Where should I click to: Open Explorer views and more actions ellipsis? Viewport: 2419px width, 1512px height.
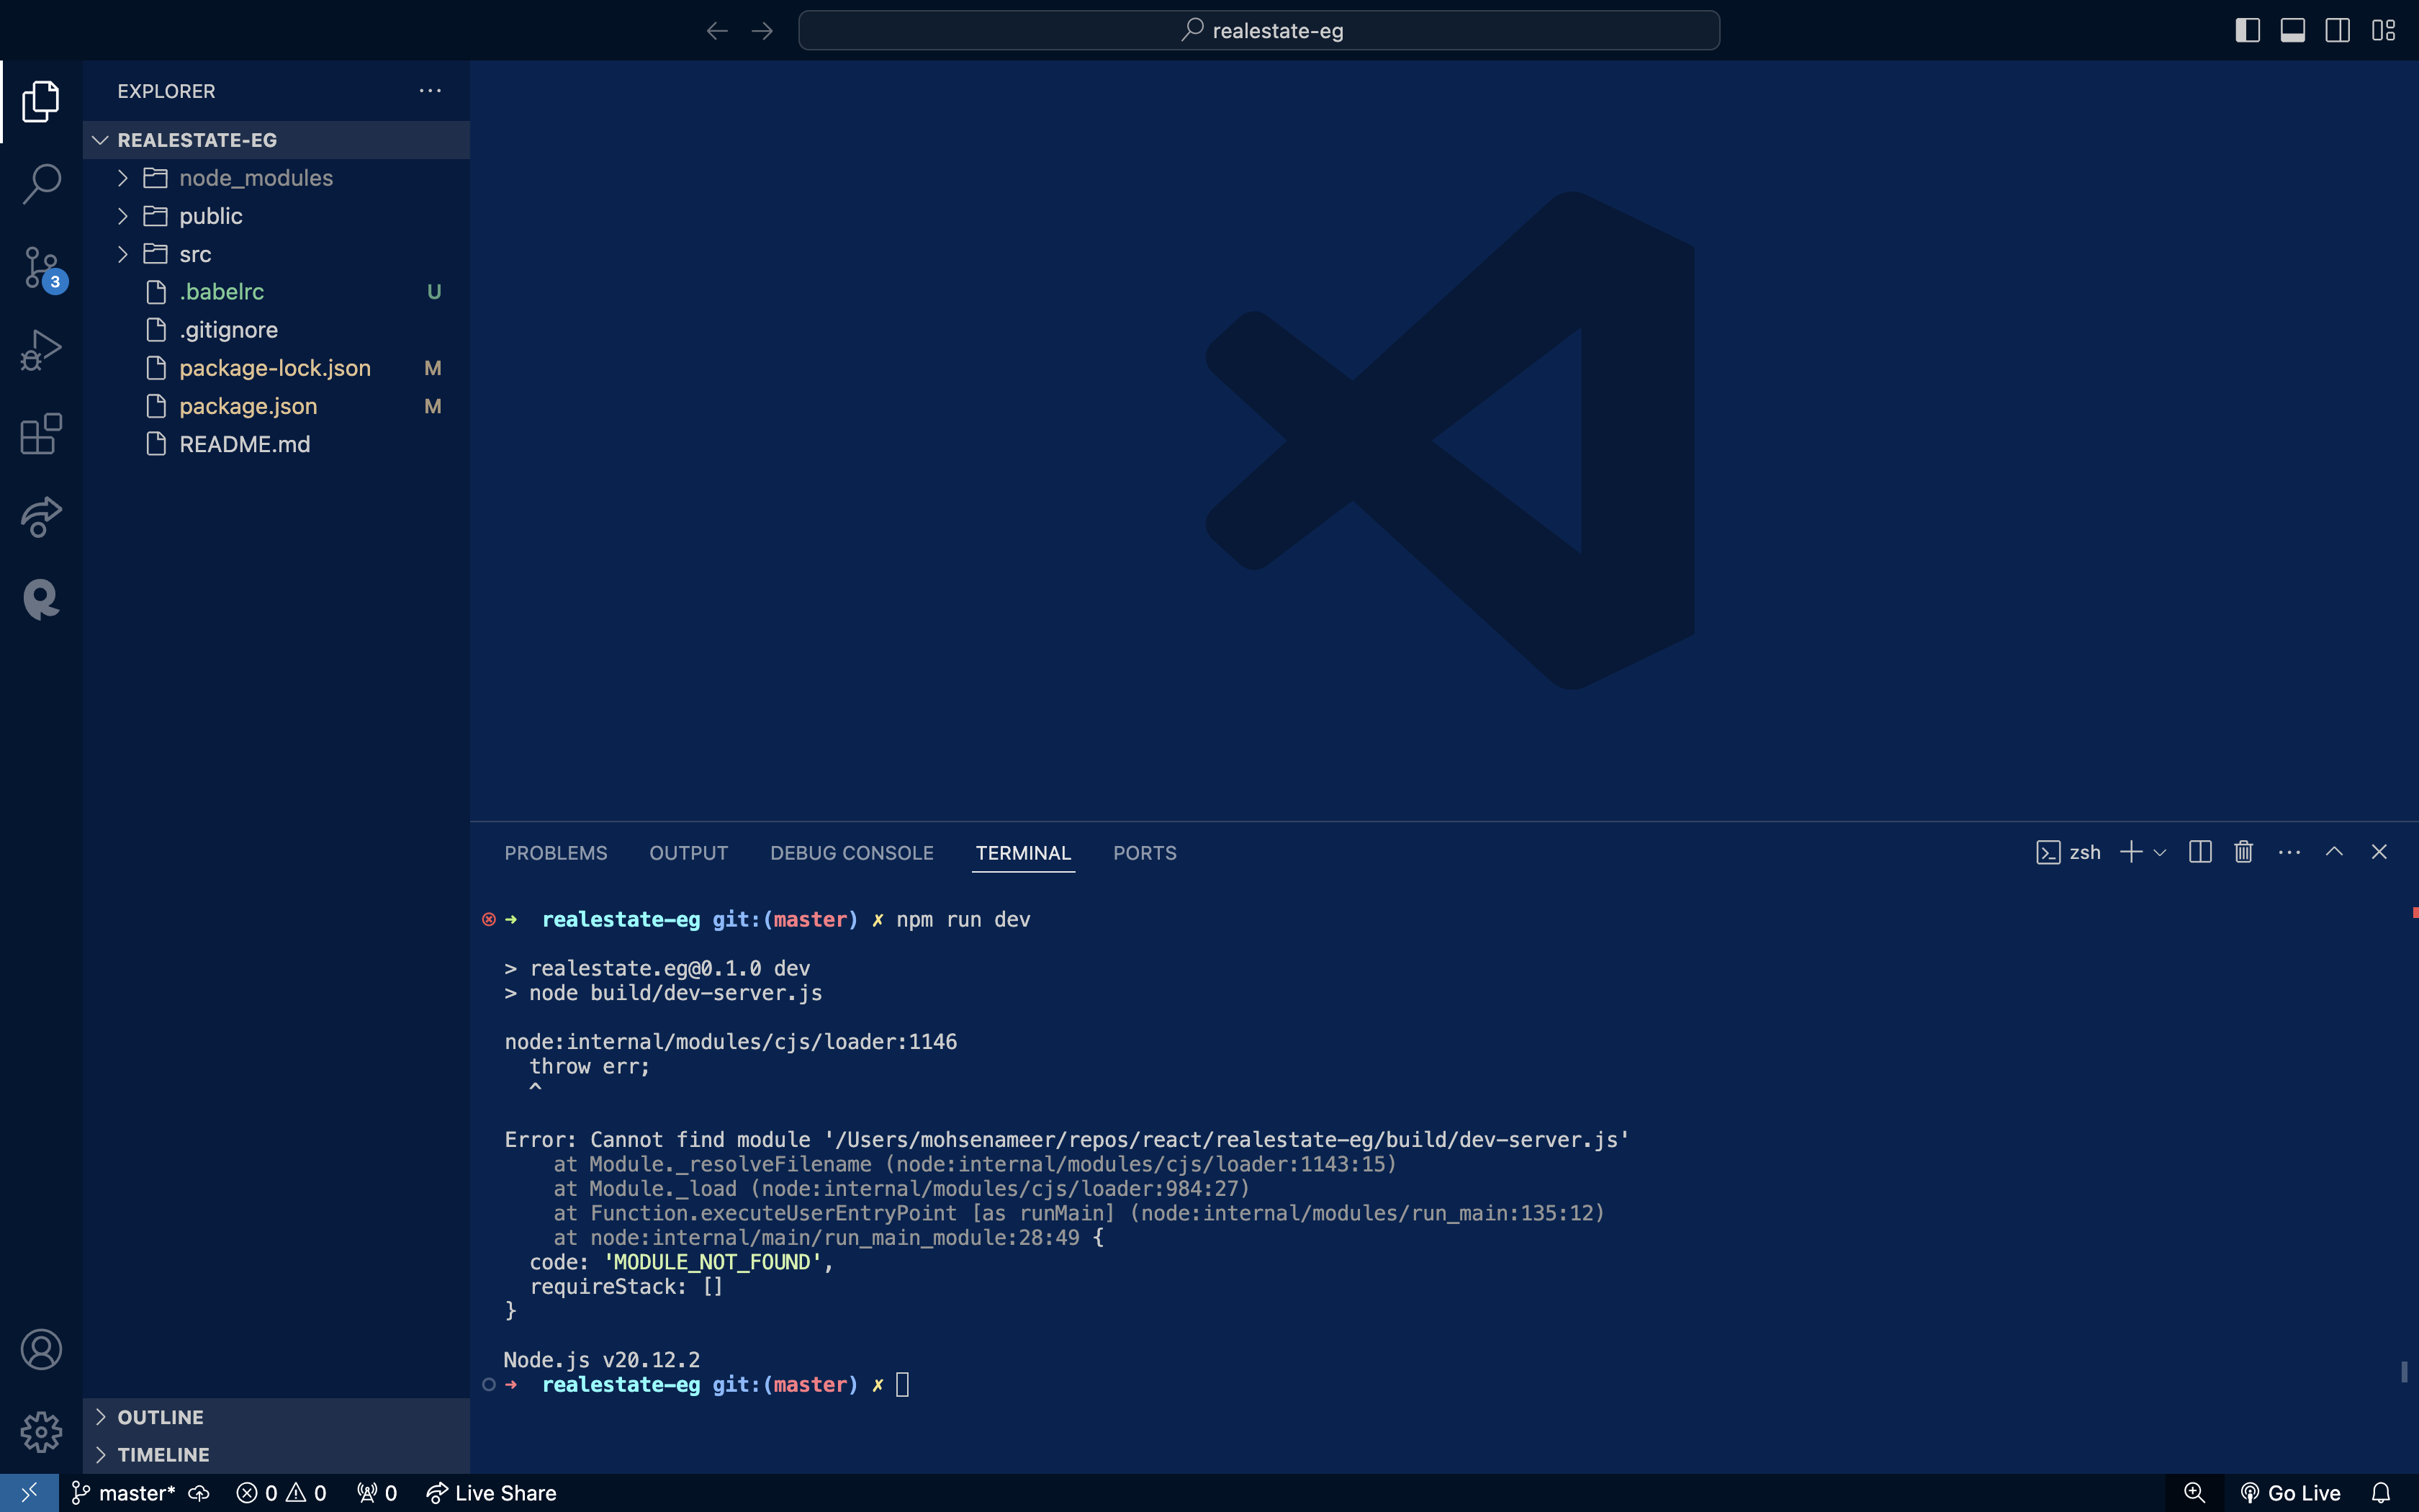(x=430, y=91)
